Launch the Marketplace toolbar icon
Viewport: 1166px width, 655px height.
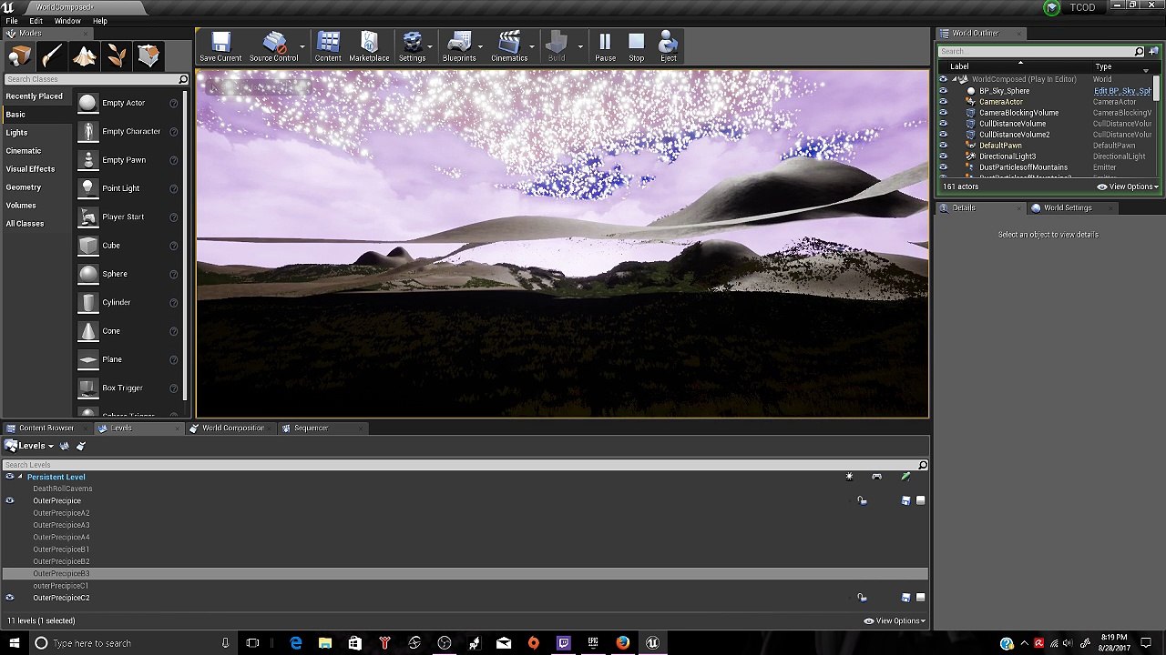coord(369,47)
